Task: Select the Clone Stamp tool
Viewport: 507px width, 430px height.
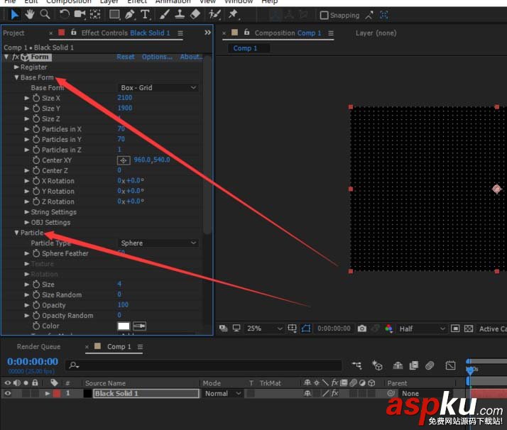Action: click(180, 14)
